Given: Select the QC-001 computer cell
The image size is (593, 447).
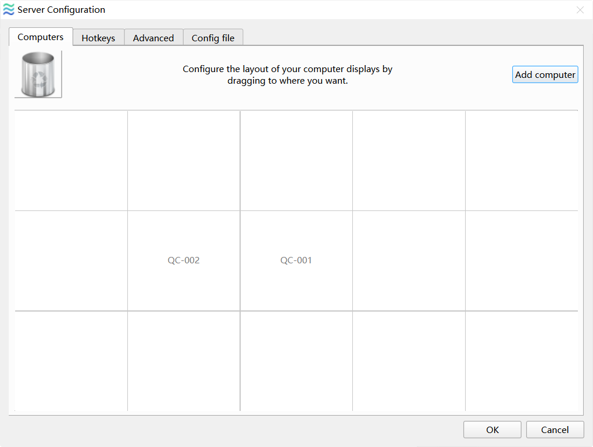Looking at the screenshot, I should pos(296,260).
